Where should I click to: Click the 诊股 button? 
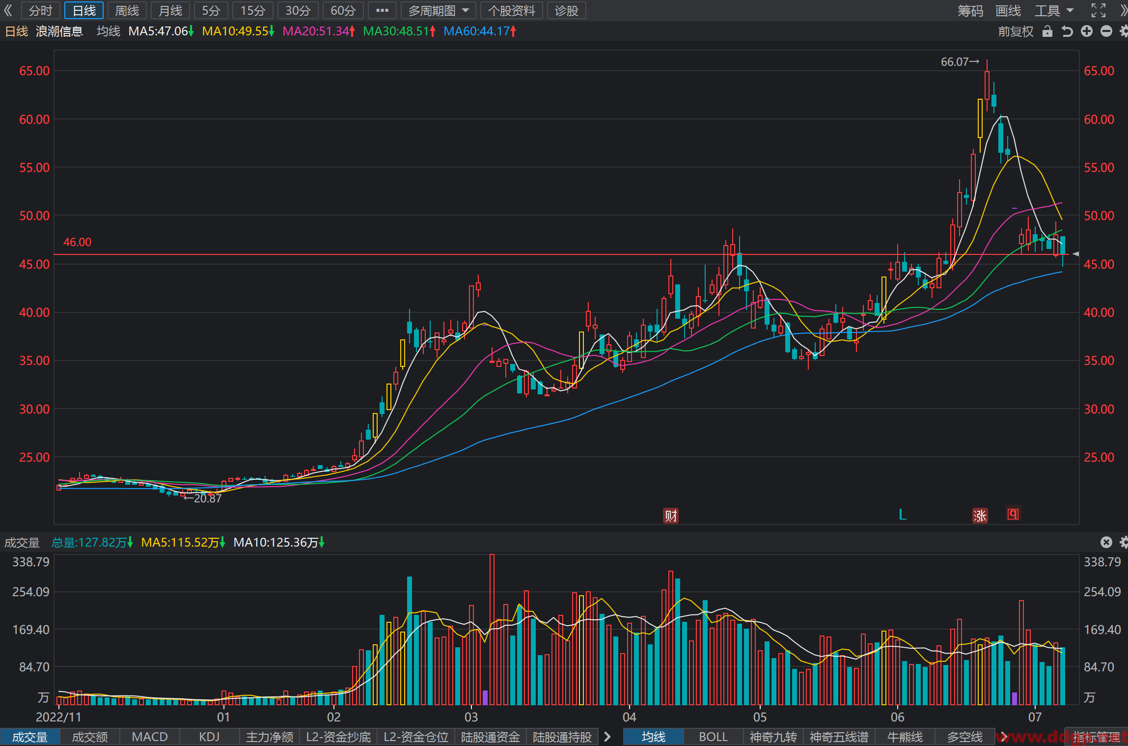point(567,10)
